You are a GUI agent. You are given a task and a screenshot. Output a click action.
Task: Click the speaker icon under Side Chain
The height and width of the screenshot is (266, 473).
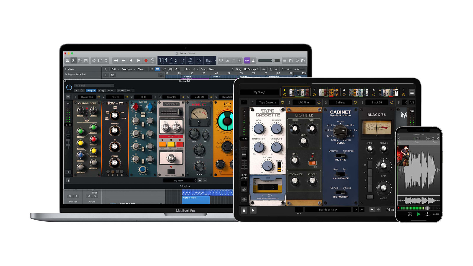(x=244, y=190)
